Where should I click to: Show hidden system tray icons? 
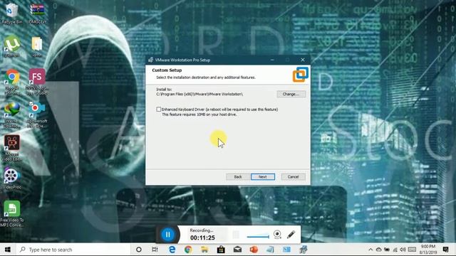click(x=370, y=250)
